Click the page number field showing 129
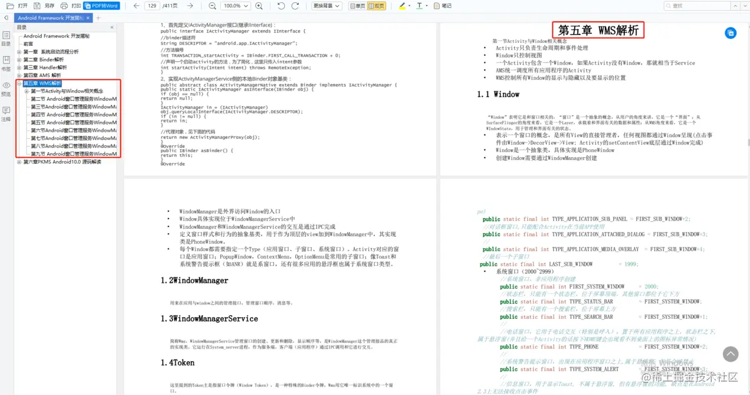Screen dimensions: 750x395 [152, 5]
